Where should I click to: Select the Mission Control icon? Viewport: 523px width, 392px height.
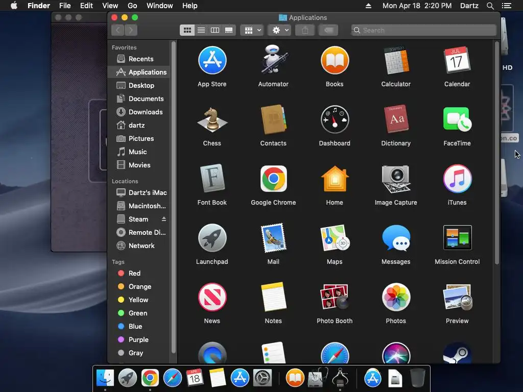457,238
